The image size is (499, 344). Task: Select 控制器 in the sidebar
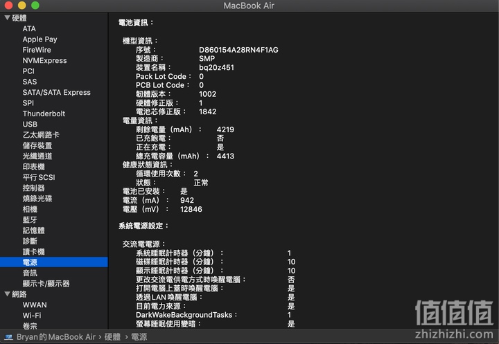point(33,188)
